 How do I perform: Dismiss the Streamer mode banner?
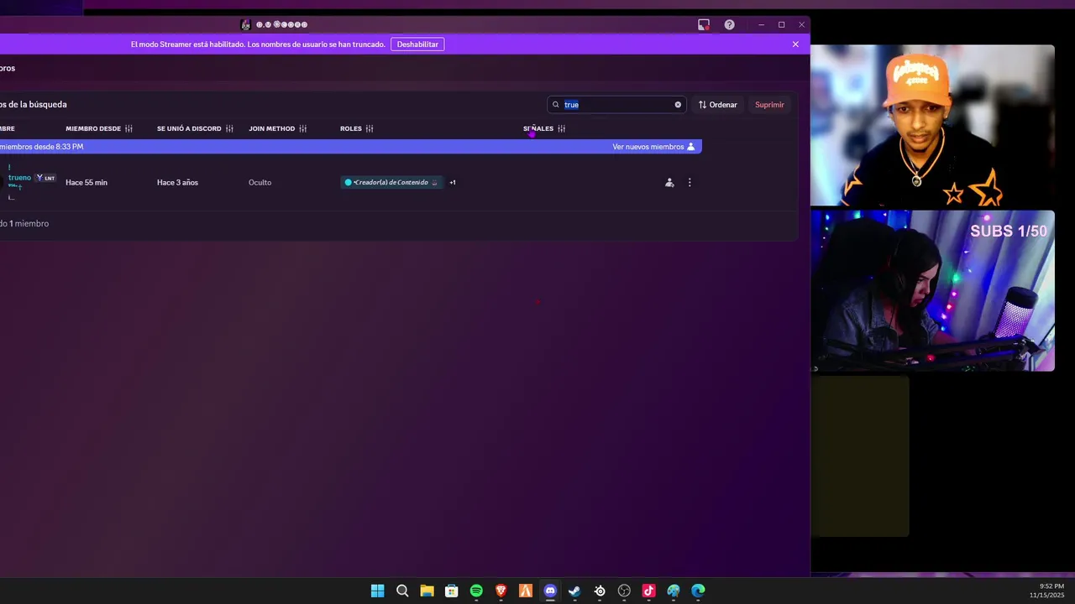point(795,44)
